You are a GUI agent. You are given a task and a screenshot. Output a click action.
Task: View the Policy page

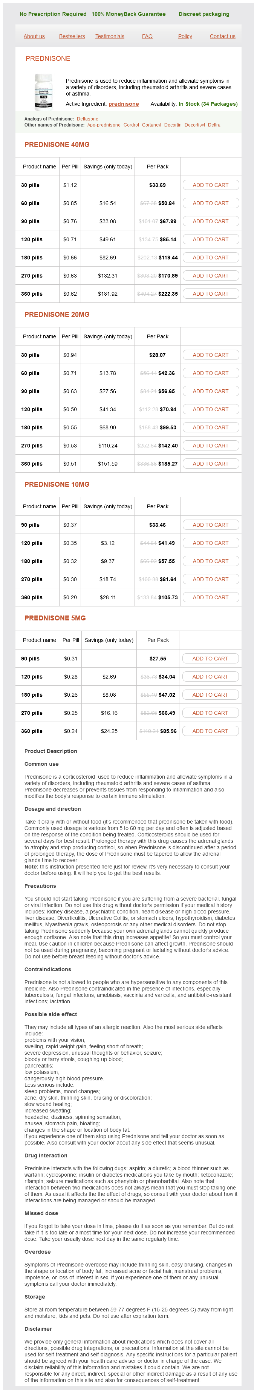(185, 36)
